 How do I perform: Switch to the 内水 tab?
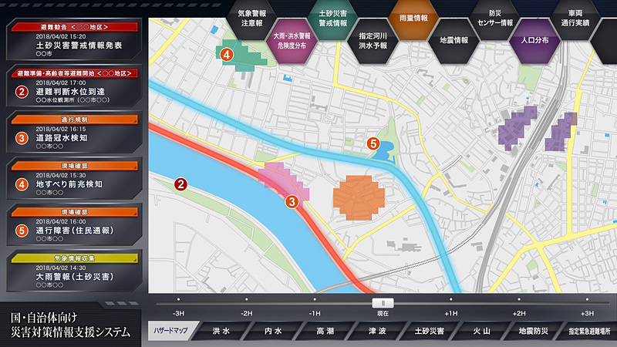tap(273, 331)
